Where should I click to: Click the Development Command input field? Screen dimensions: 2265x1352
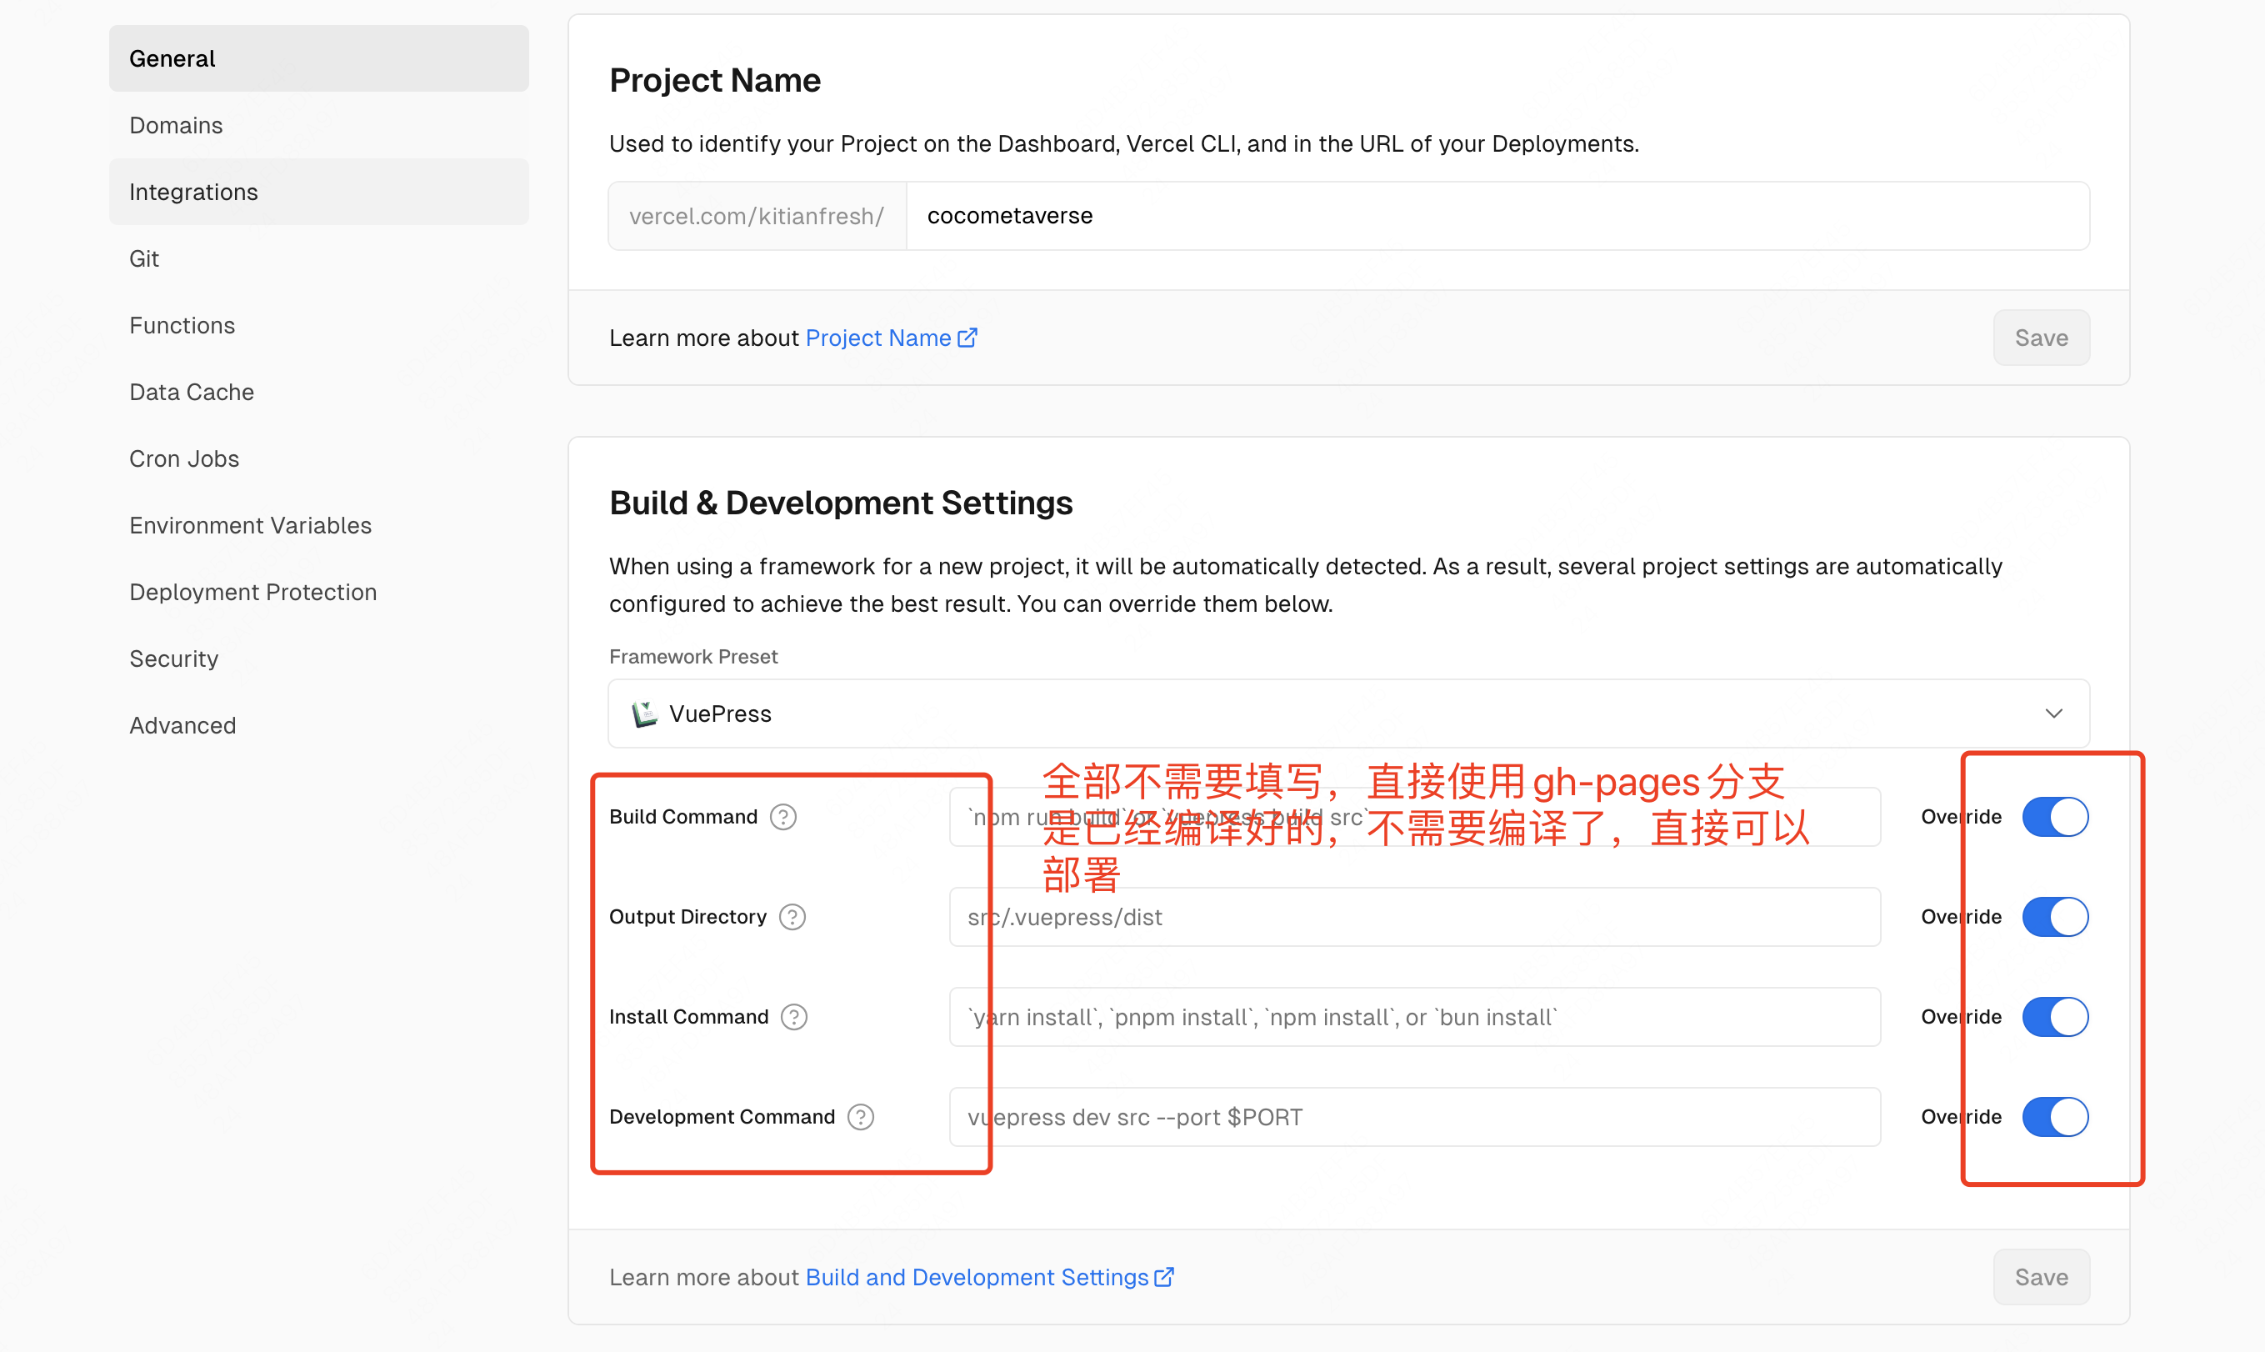1414,1118
